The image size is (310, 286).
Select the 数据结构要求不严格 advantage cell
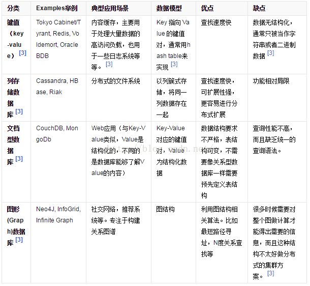[x=222, y=162]
